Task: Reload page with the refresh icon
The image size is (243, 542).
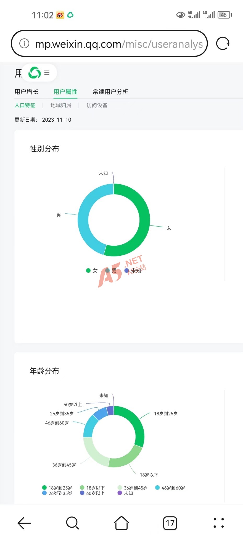Action: [223, 44]
